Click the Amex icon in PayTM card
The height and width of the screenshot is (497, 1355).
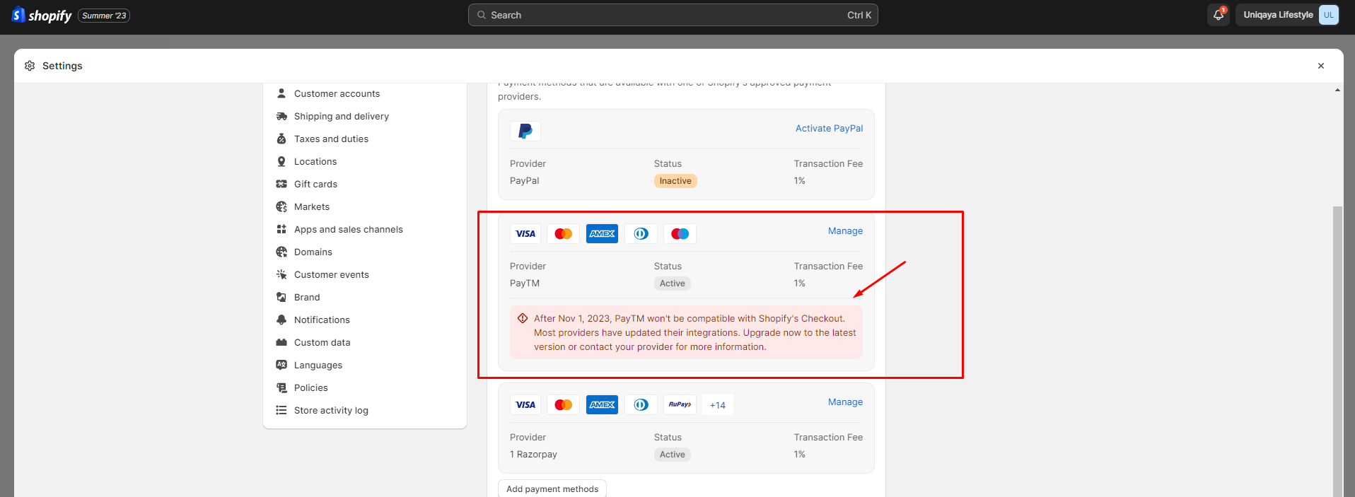602,233
